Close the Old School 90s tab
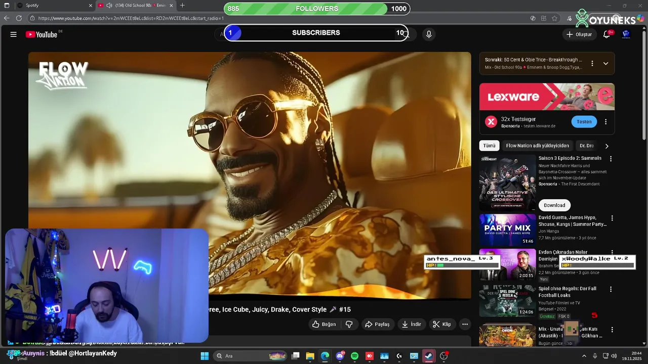648x364 pixels. [x=171, y=6]
